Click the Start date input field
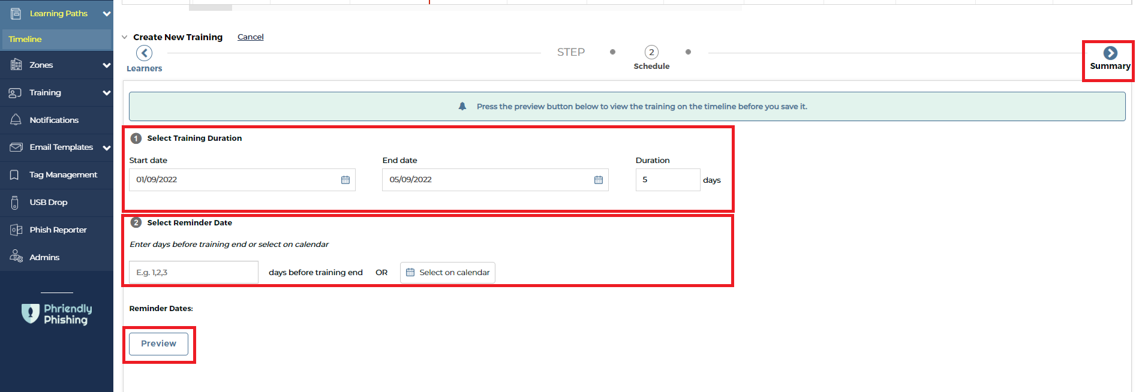This screenshot has height=392, width=1136. coord(242,180)
